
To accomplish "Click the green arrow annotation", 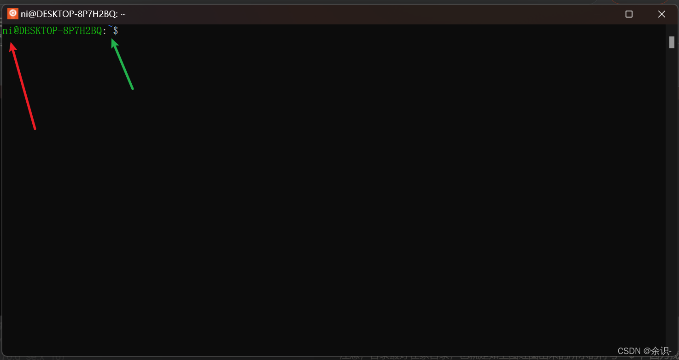I will pyautogui.click(x=122, y=64).
